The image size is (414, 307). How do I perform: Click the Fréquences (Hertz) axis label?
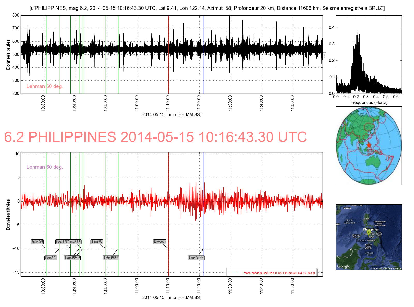point(369,102)
